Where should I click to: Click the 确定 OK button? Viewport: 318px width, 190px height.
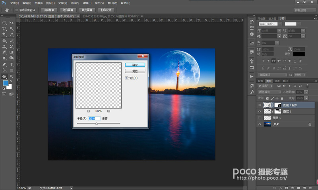click(135, 65)
